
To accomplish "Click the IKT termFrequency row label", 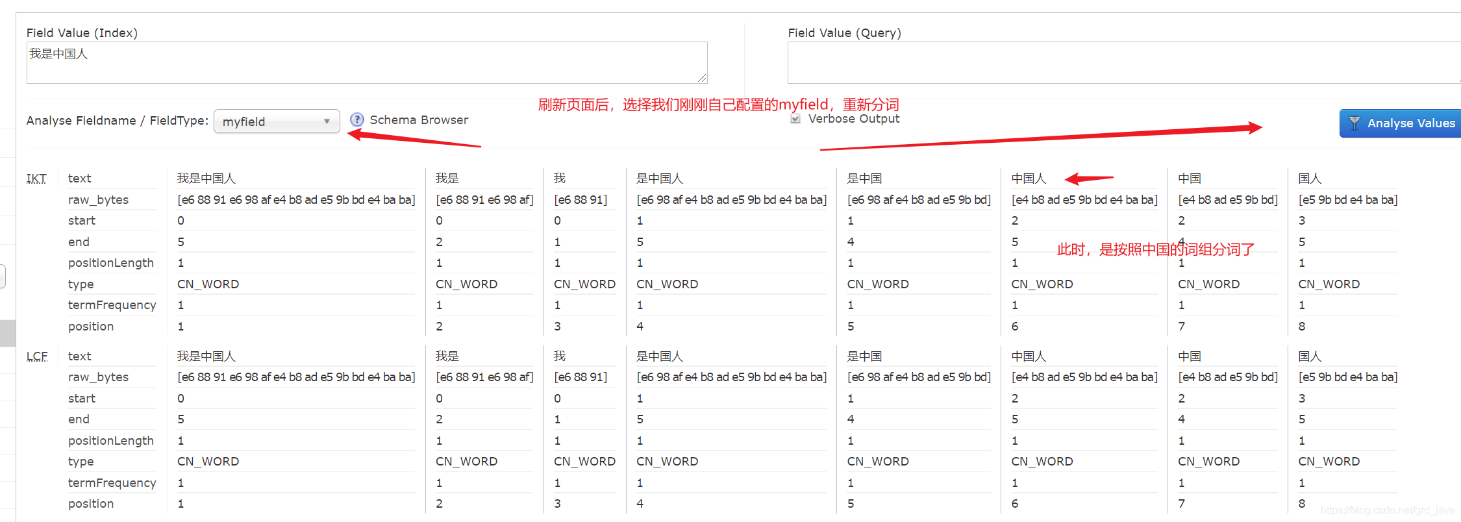I will pos(112,305).
